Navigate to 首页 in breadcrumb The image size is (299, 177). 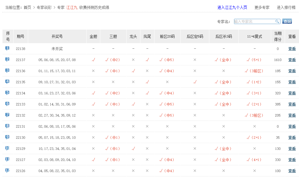click(27, 7)
